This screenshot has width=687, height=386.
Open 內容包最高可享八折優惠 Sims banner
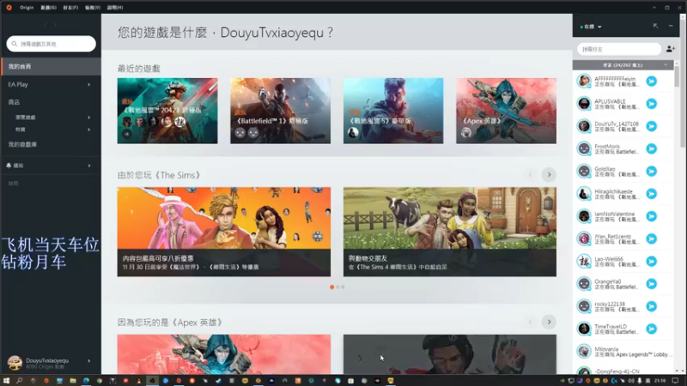[224, 232]
